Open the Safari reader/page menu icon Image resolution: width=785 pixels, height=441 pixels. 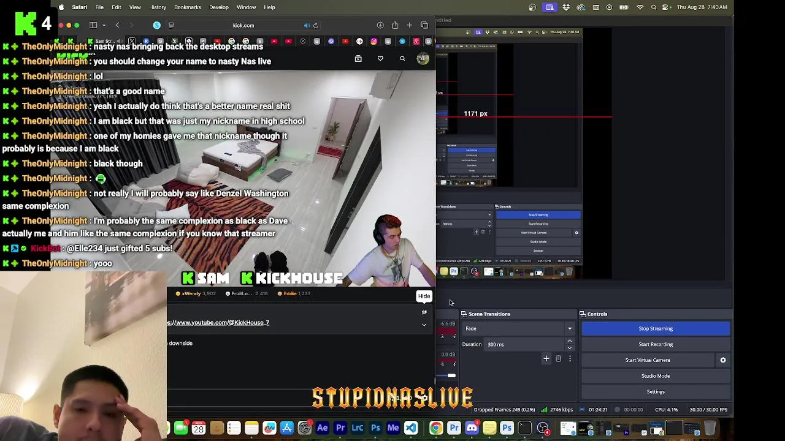point(171,25)
